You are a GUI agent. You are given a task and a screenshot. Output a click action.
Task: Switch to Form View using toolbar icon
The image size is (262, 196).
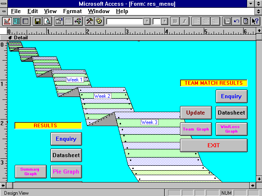click(x=16, y=21)
